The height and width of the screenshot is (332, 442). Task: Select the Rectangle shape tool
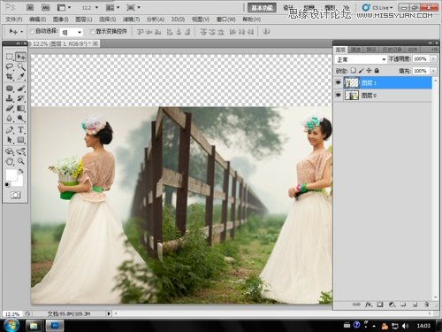(x=20, y=140)
